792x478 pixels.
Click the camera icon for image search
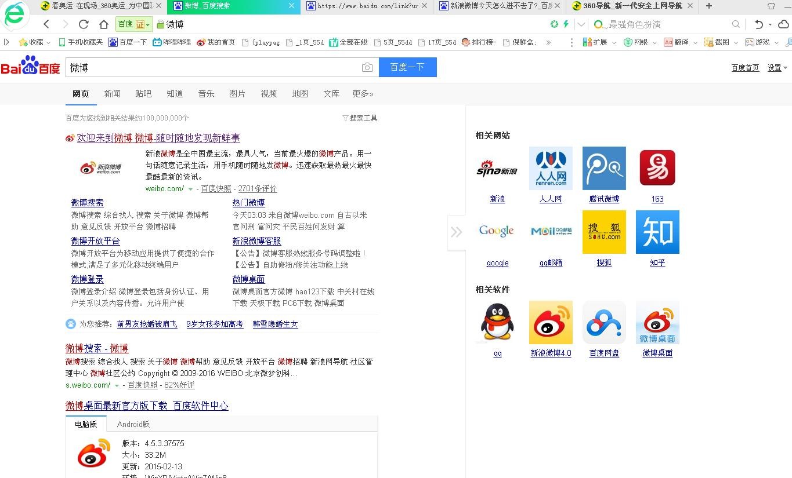point(367,67)
